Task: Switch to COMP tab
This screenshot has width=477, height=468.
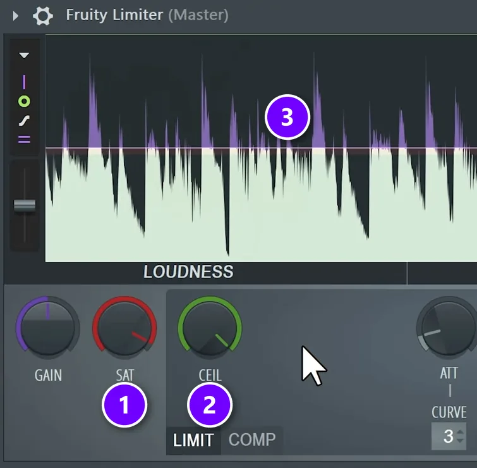Action: point(252,440)
